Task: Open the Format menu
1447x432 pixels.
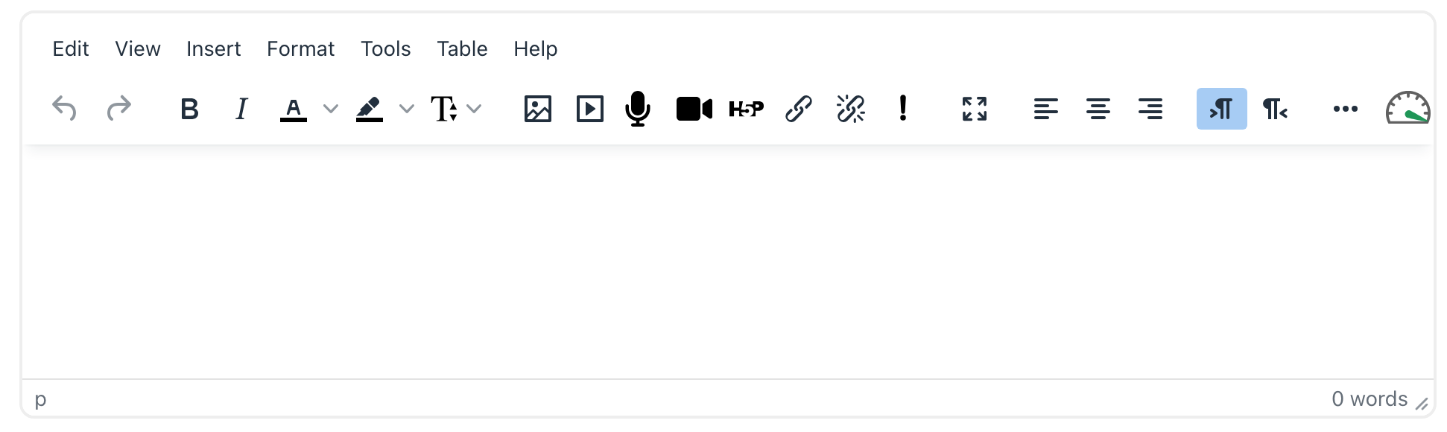Action: tap(300, 48)
